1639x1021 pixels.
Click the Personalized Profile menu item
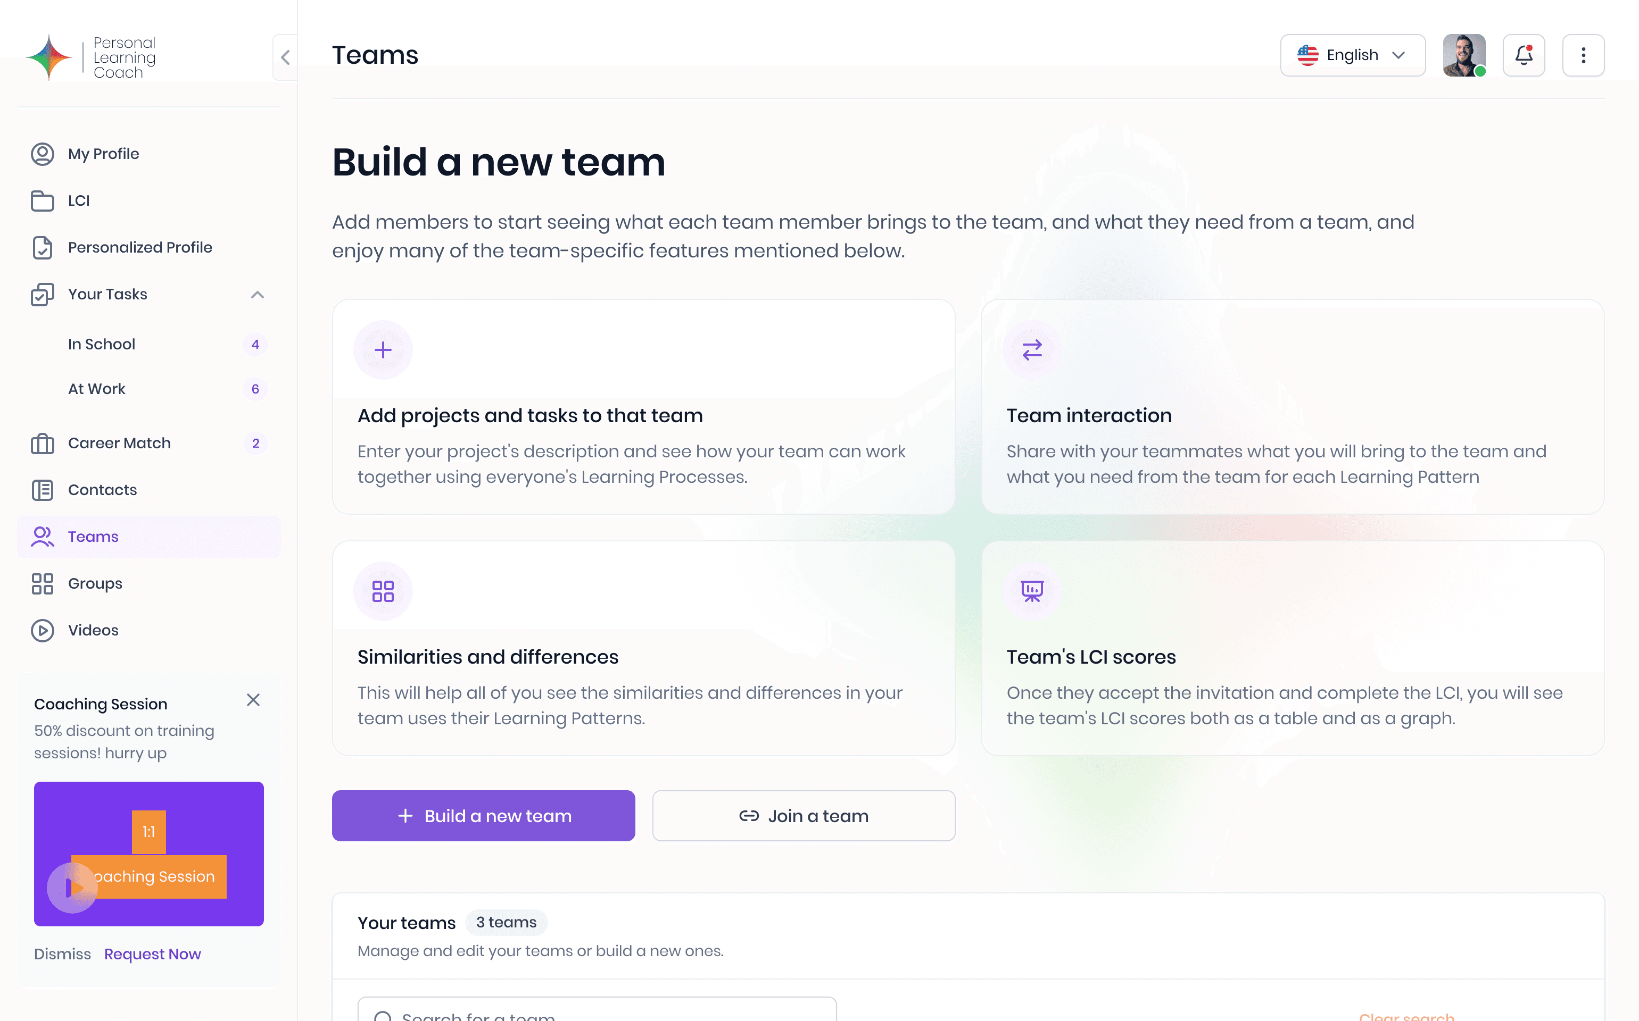[x=140, y=247]
